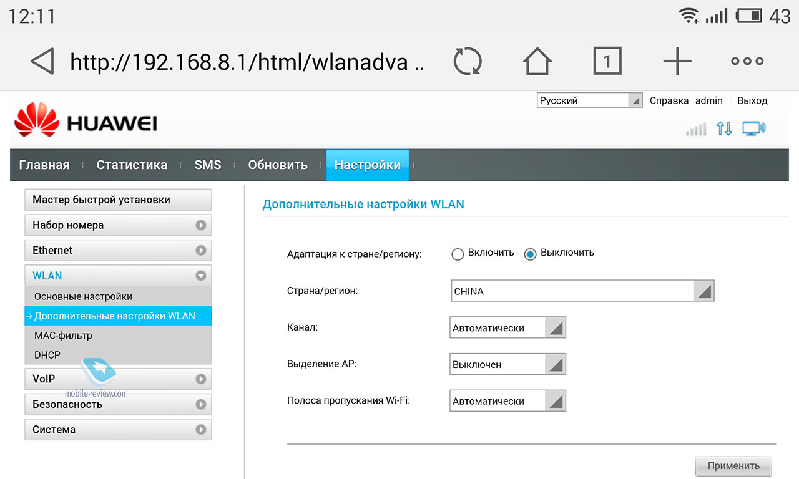Viewport: 799px width, 479px height.
Task: Open the SMS tab
Action: click(207, 165)
